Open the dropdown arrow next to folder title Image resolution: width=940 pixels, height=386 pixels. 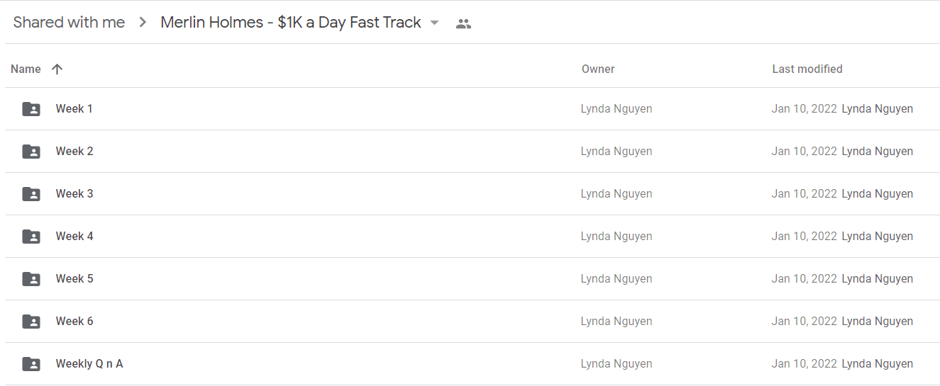click(x=434, y=23)
